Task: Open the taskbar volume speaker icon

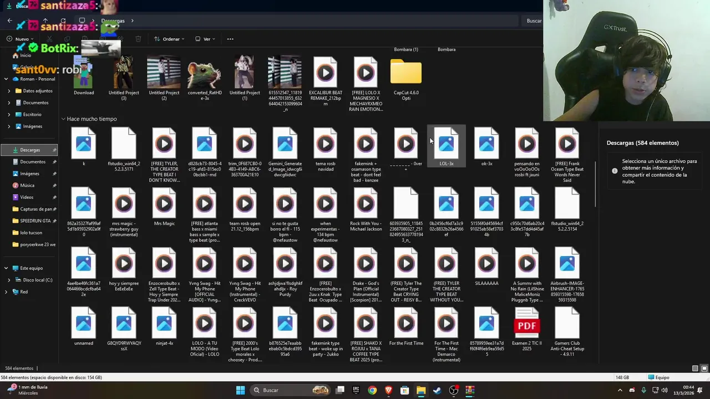Action: [665, 390]
